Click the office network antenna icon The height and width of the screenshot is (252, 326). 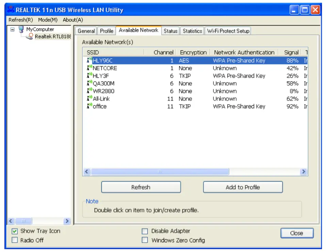89,106
